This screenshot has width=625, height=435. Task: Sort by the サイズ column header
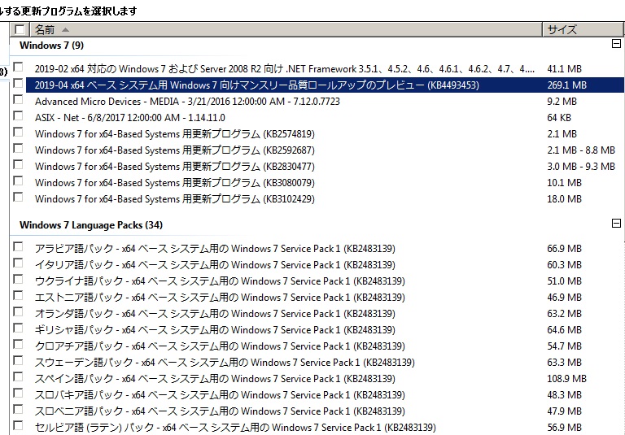pos(583,29)
